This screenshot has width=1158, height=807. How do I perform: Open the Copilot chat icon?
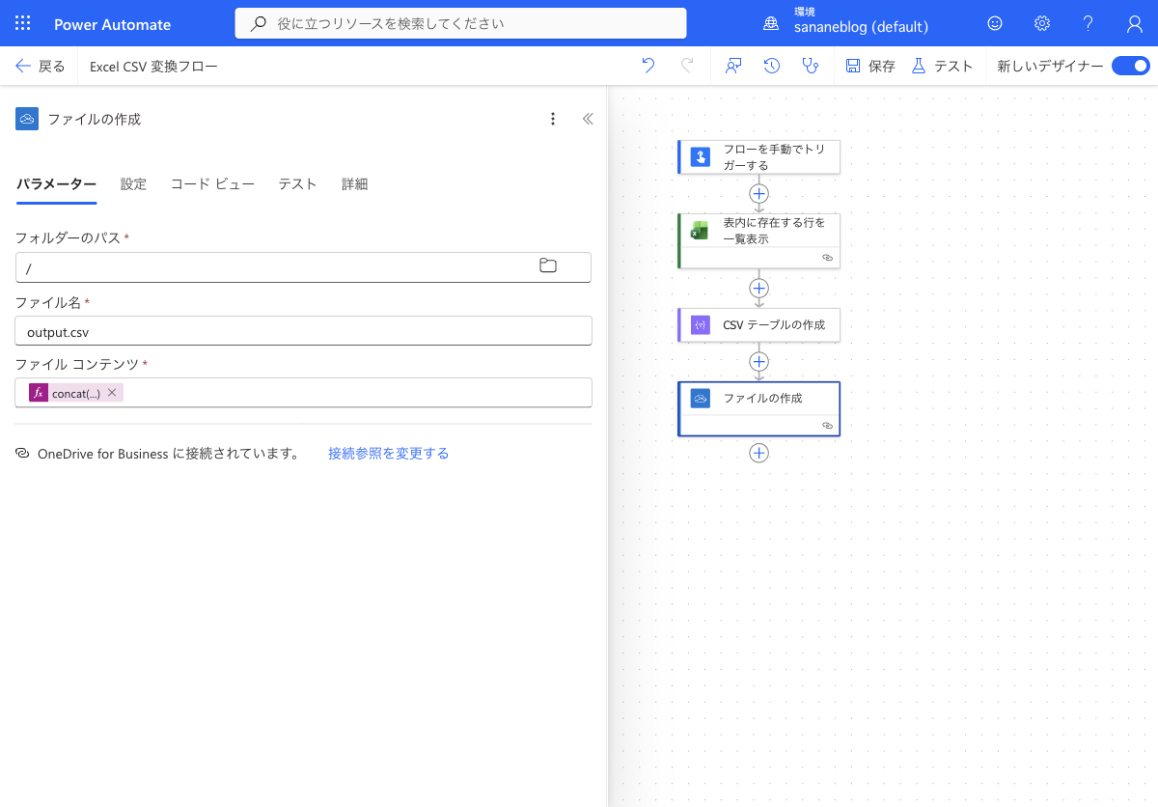[x=733, y=66]
